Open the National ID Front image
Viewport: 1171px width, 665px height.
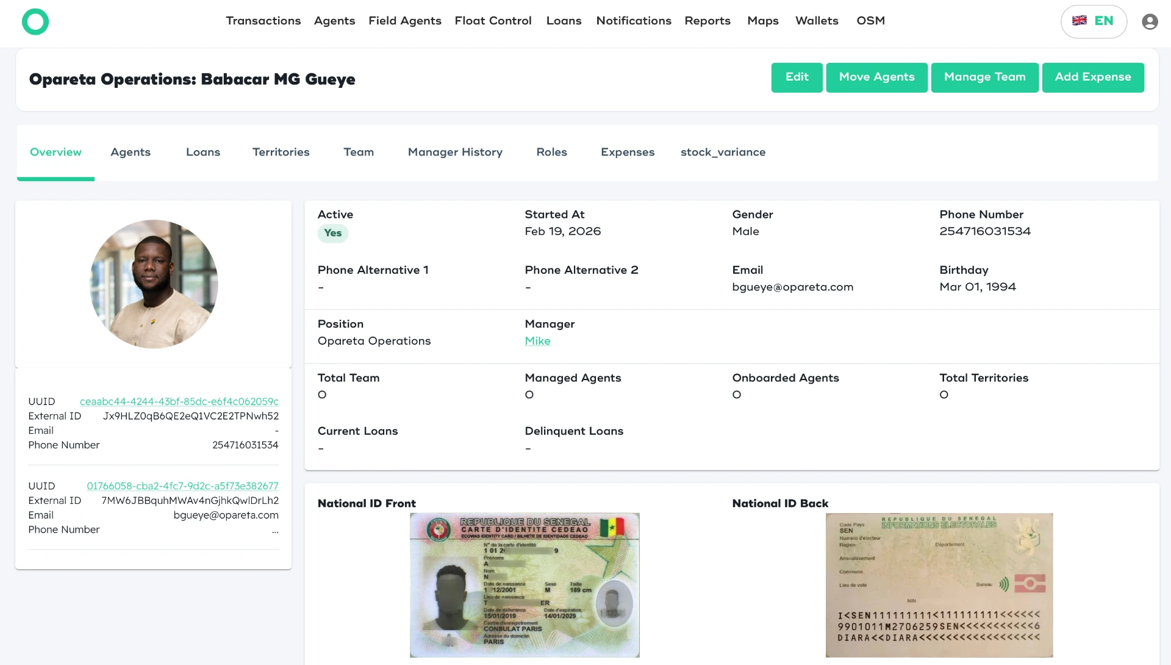525,585
